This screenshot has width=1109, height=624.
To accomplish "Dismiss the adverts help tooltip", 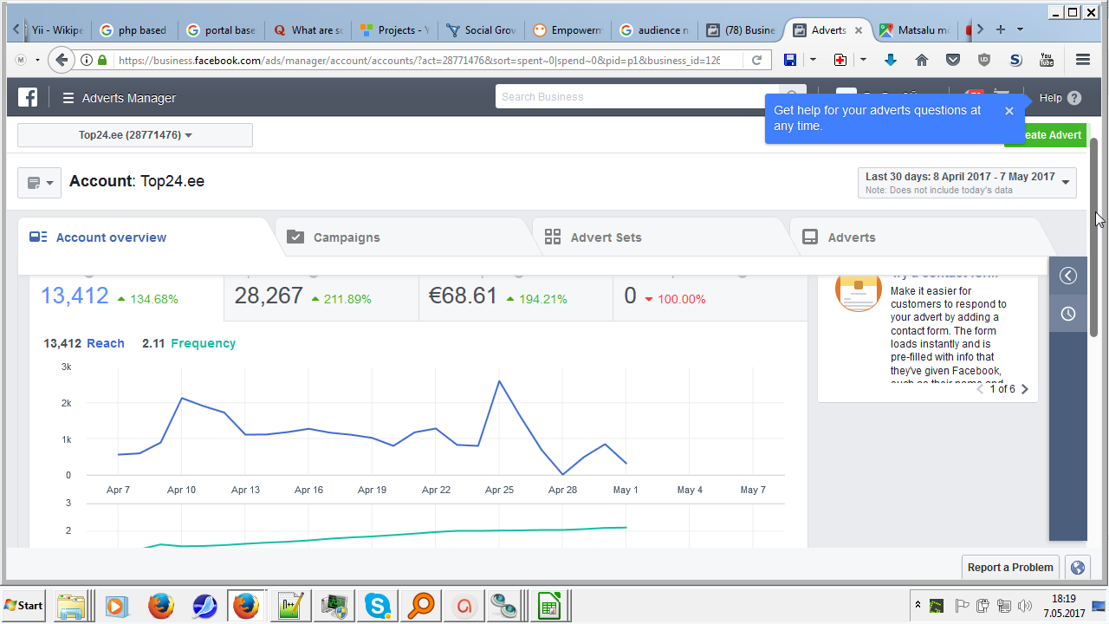I will click(x=1009, y=111).
